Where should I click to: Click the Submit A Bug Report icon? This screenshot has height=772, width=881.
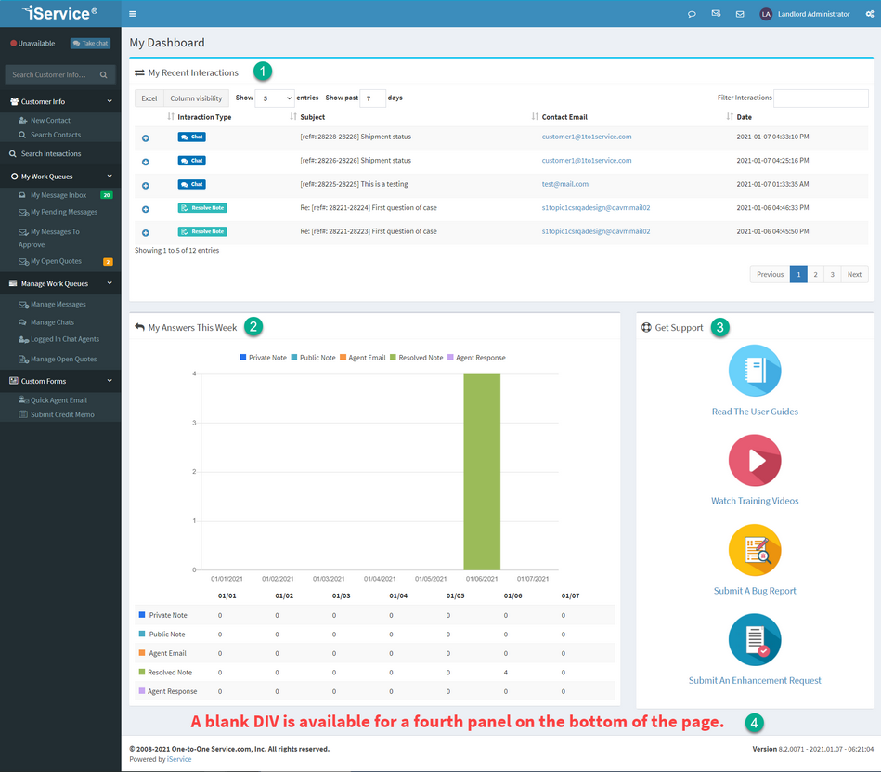(755, 550)
